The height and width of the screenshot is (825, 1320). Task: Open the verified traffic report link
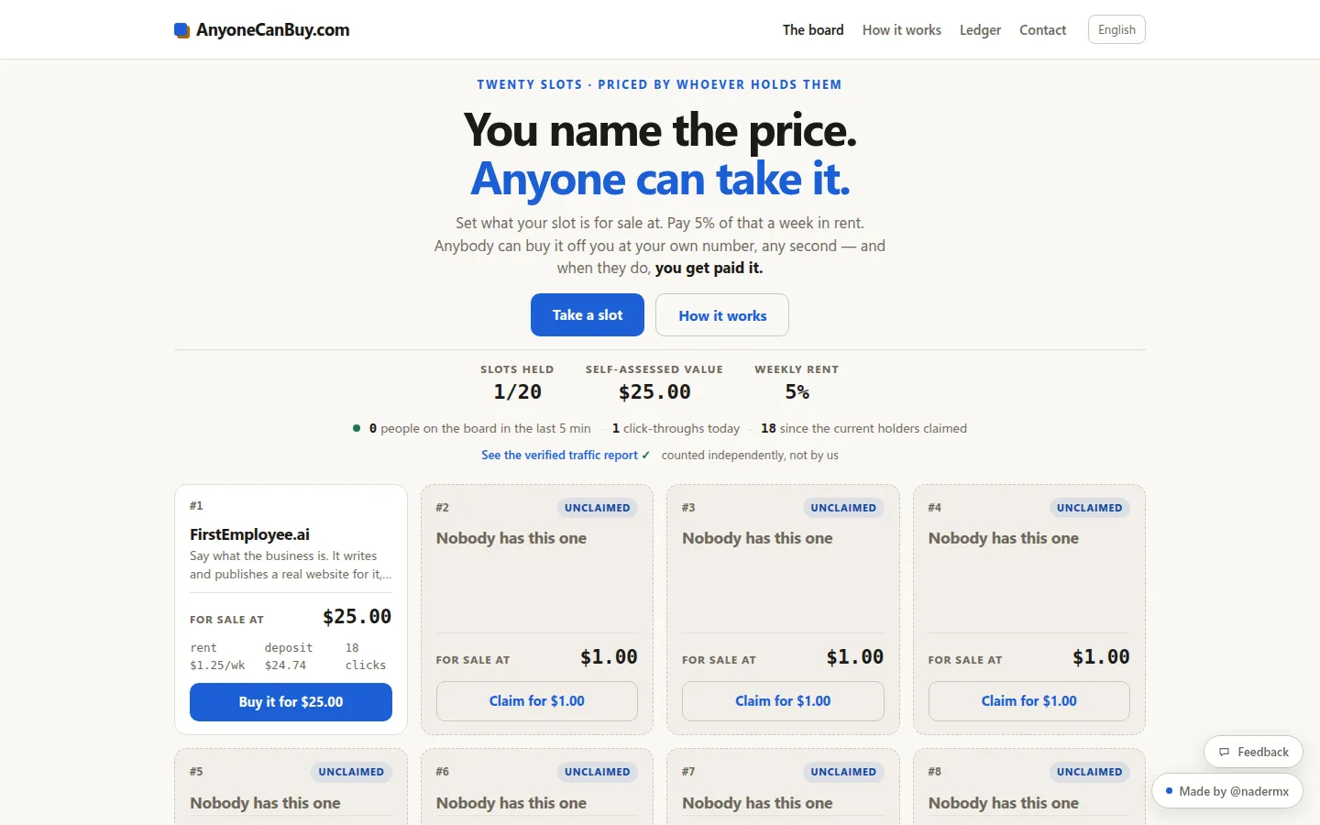559,455
